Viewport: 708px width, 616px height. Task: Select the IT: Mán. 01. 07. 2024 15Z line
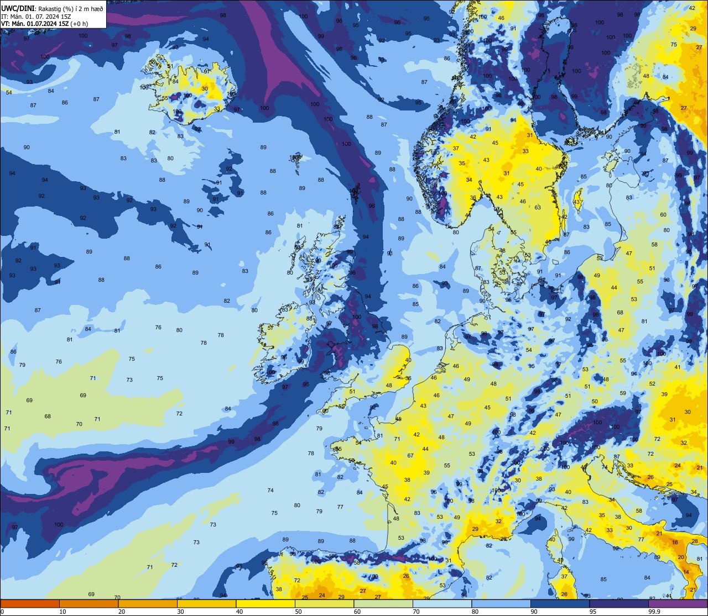36,16
